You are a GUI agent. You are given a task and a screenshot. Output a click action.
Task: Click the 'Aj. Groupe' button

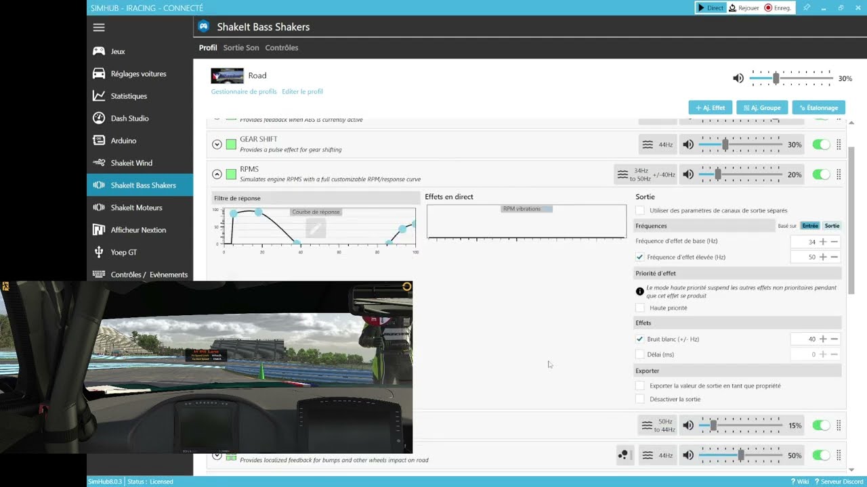pos(762,108)
